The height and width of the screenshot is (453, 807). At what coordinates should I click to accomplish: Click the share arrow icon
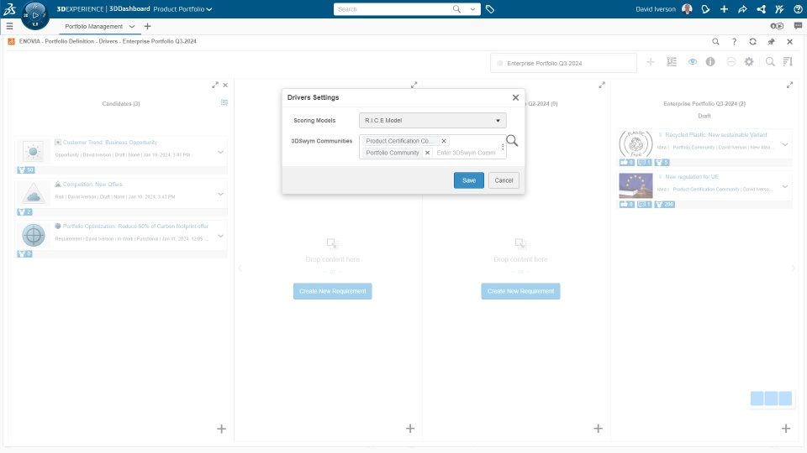pos(742,9)
